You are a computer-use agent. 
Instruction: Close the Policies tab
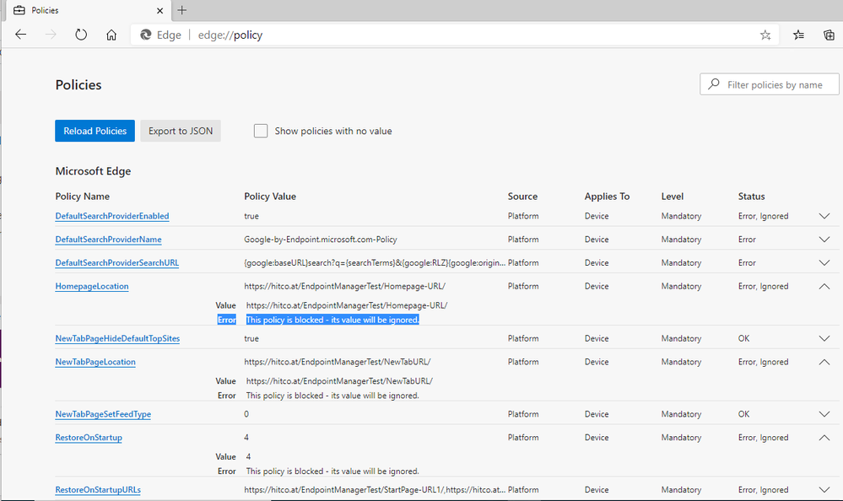159,10
